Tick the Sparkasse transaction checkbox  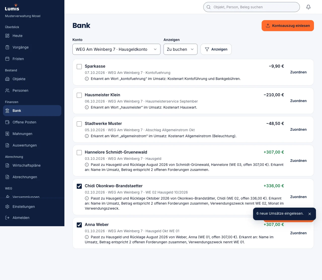pyautogui.click(x=79, y=67)
